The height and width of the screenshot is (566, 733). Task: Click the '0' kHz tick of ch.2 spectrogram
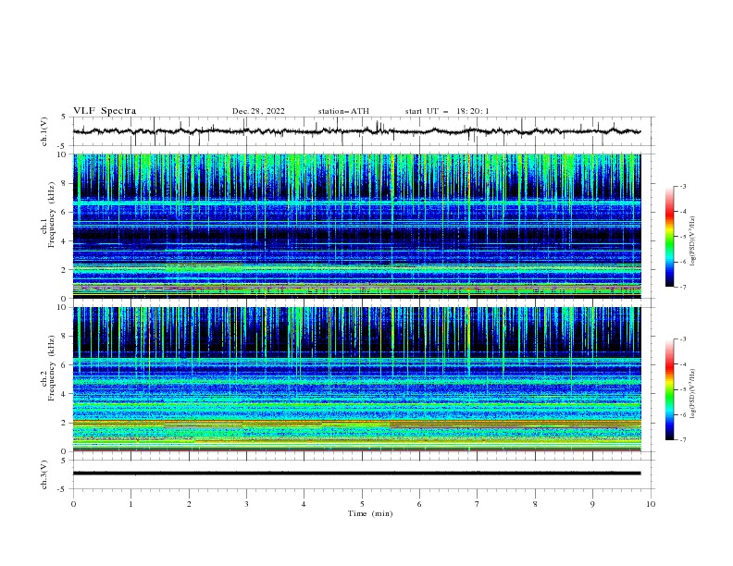click(x=64, y=451)
